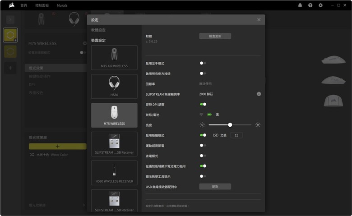
Task: Open 控制面板 tab in top navigation
Action: [42, 5]
